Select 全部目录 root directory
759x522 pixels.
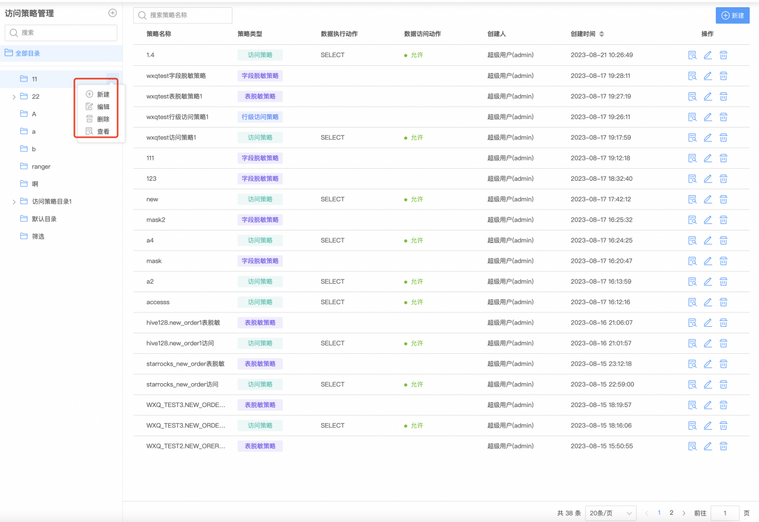click(61, 53)
